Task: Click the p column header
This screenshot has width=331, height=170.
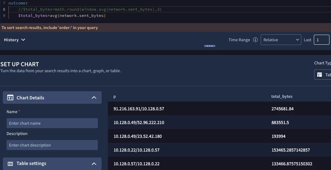Action: pos(115,97)
